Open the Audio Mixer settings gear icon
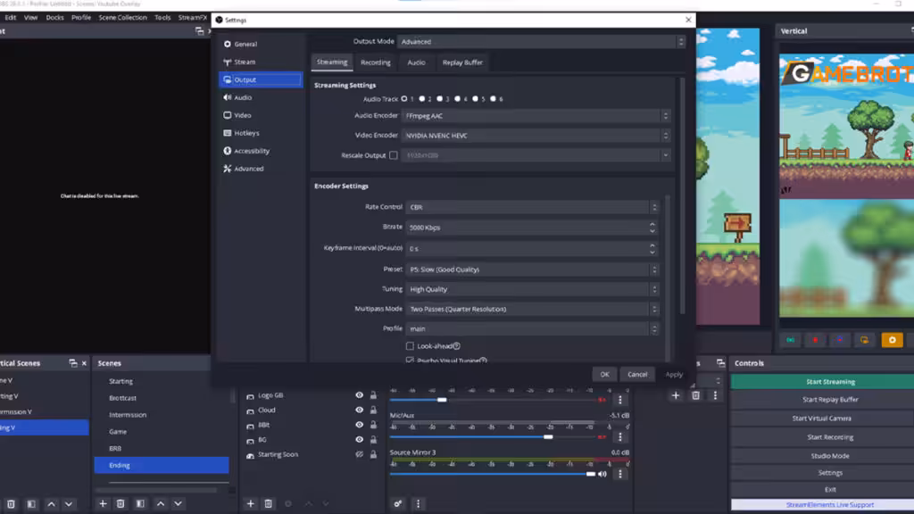914x514 pixels. [397, 504]
